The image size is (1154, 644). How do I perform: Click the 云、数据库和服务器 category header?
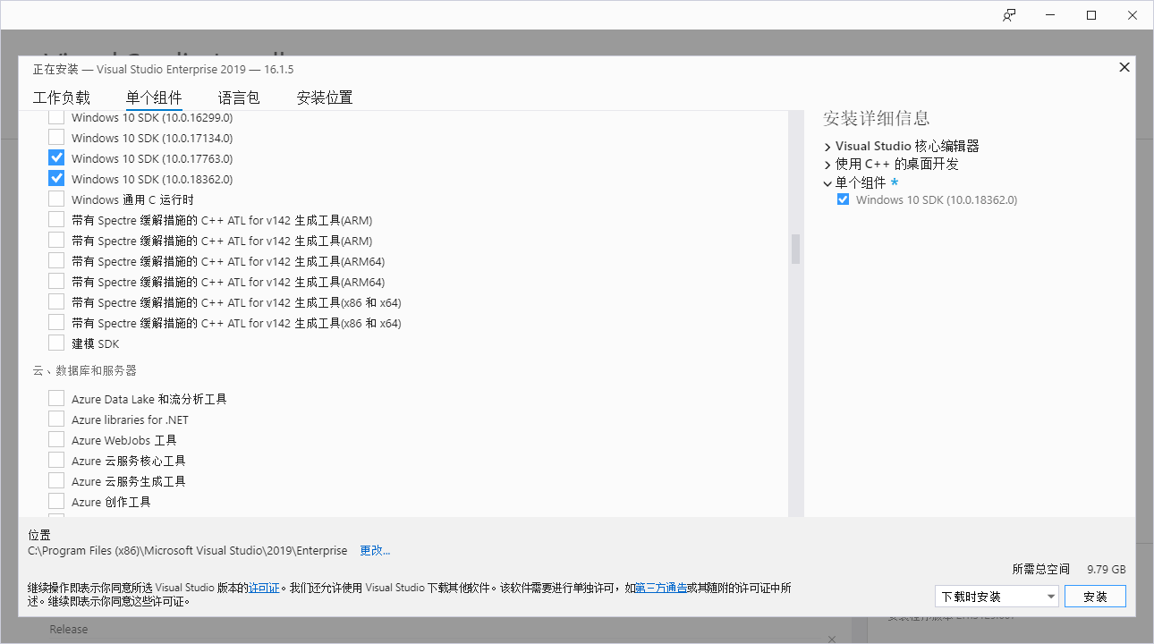pos(85,370)
